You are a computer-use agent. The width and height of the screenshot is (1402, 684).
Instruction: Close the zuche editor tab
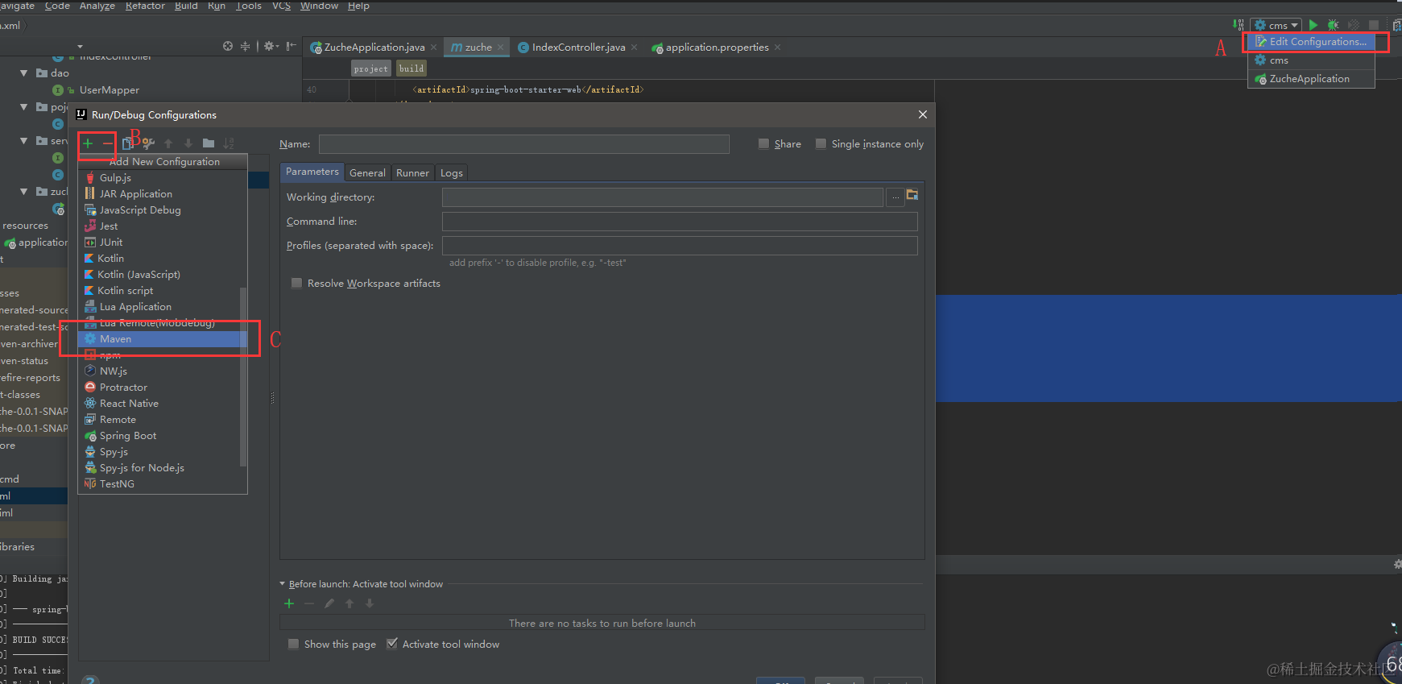tap(501, 47)
